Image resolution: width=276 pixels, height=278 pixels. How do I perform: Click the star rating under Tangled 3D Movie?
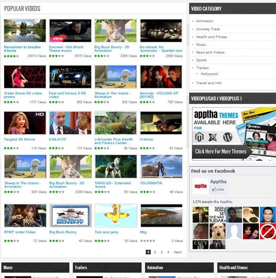[x=11, y=148]
